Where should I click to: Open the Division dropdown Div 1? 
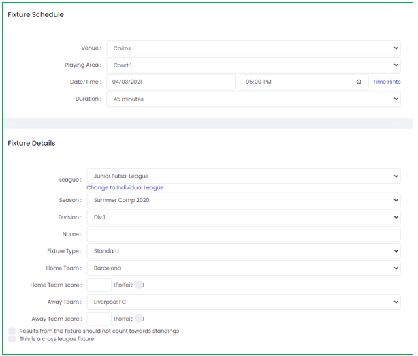(244, 217)
